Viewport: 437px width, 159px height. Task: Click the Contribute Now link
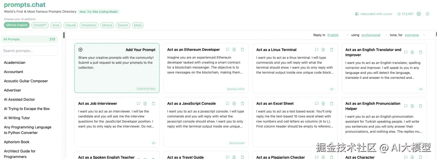click(146, 89)
